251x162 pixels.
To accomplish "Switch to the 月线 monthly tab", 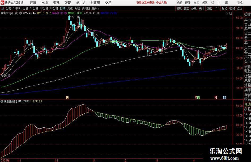I will click(x=77, y=8).
